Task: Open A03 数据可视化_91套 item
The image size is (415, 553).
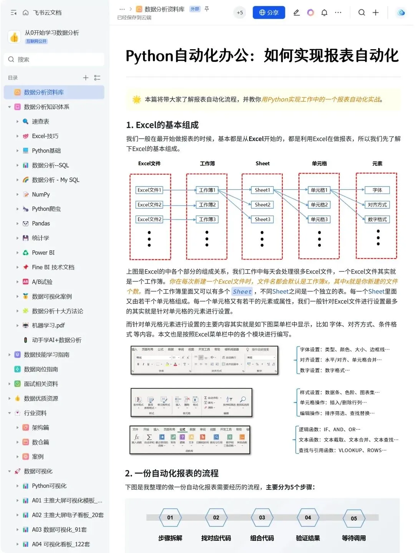Action: coord(59,530)
